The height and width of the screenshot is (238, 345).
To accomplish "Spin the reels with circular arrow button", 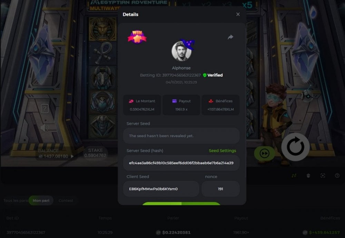I will tap(296, 147).
